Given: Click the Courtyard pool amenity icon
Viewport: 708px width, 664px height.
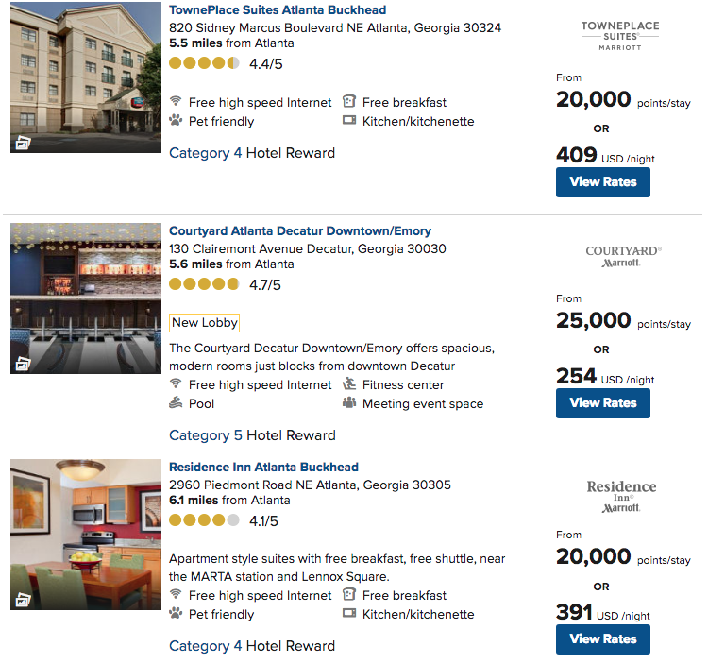Looking at the screenshot, I should click(176, 403).
